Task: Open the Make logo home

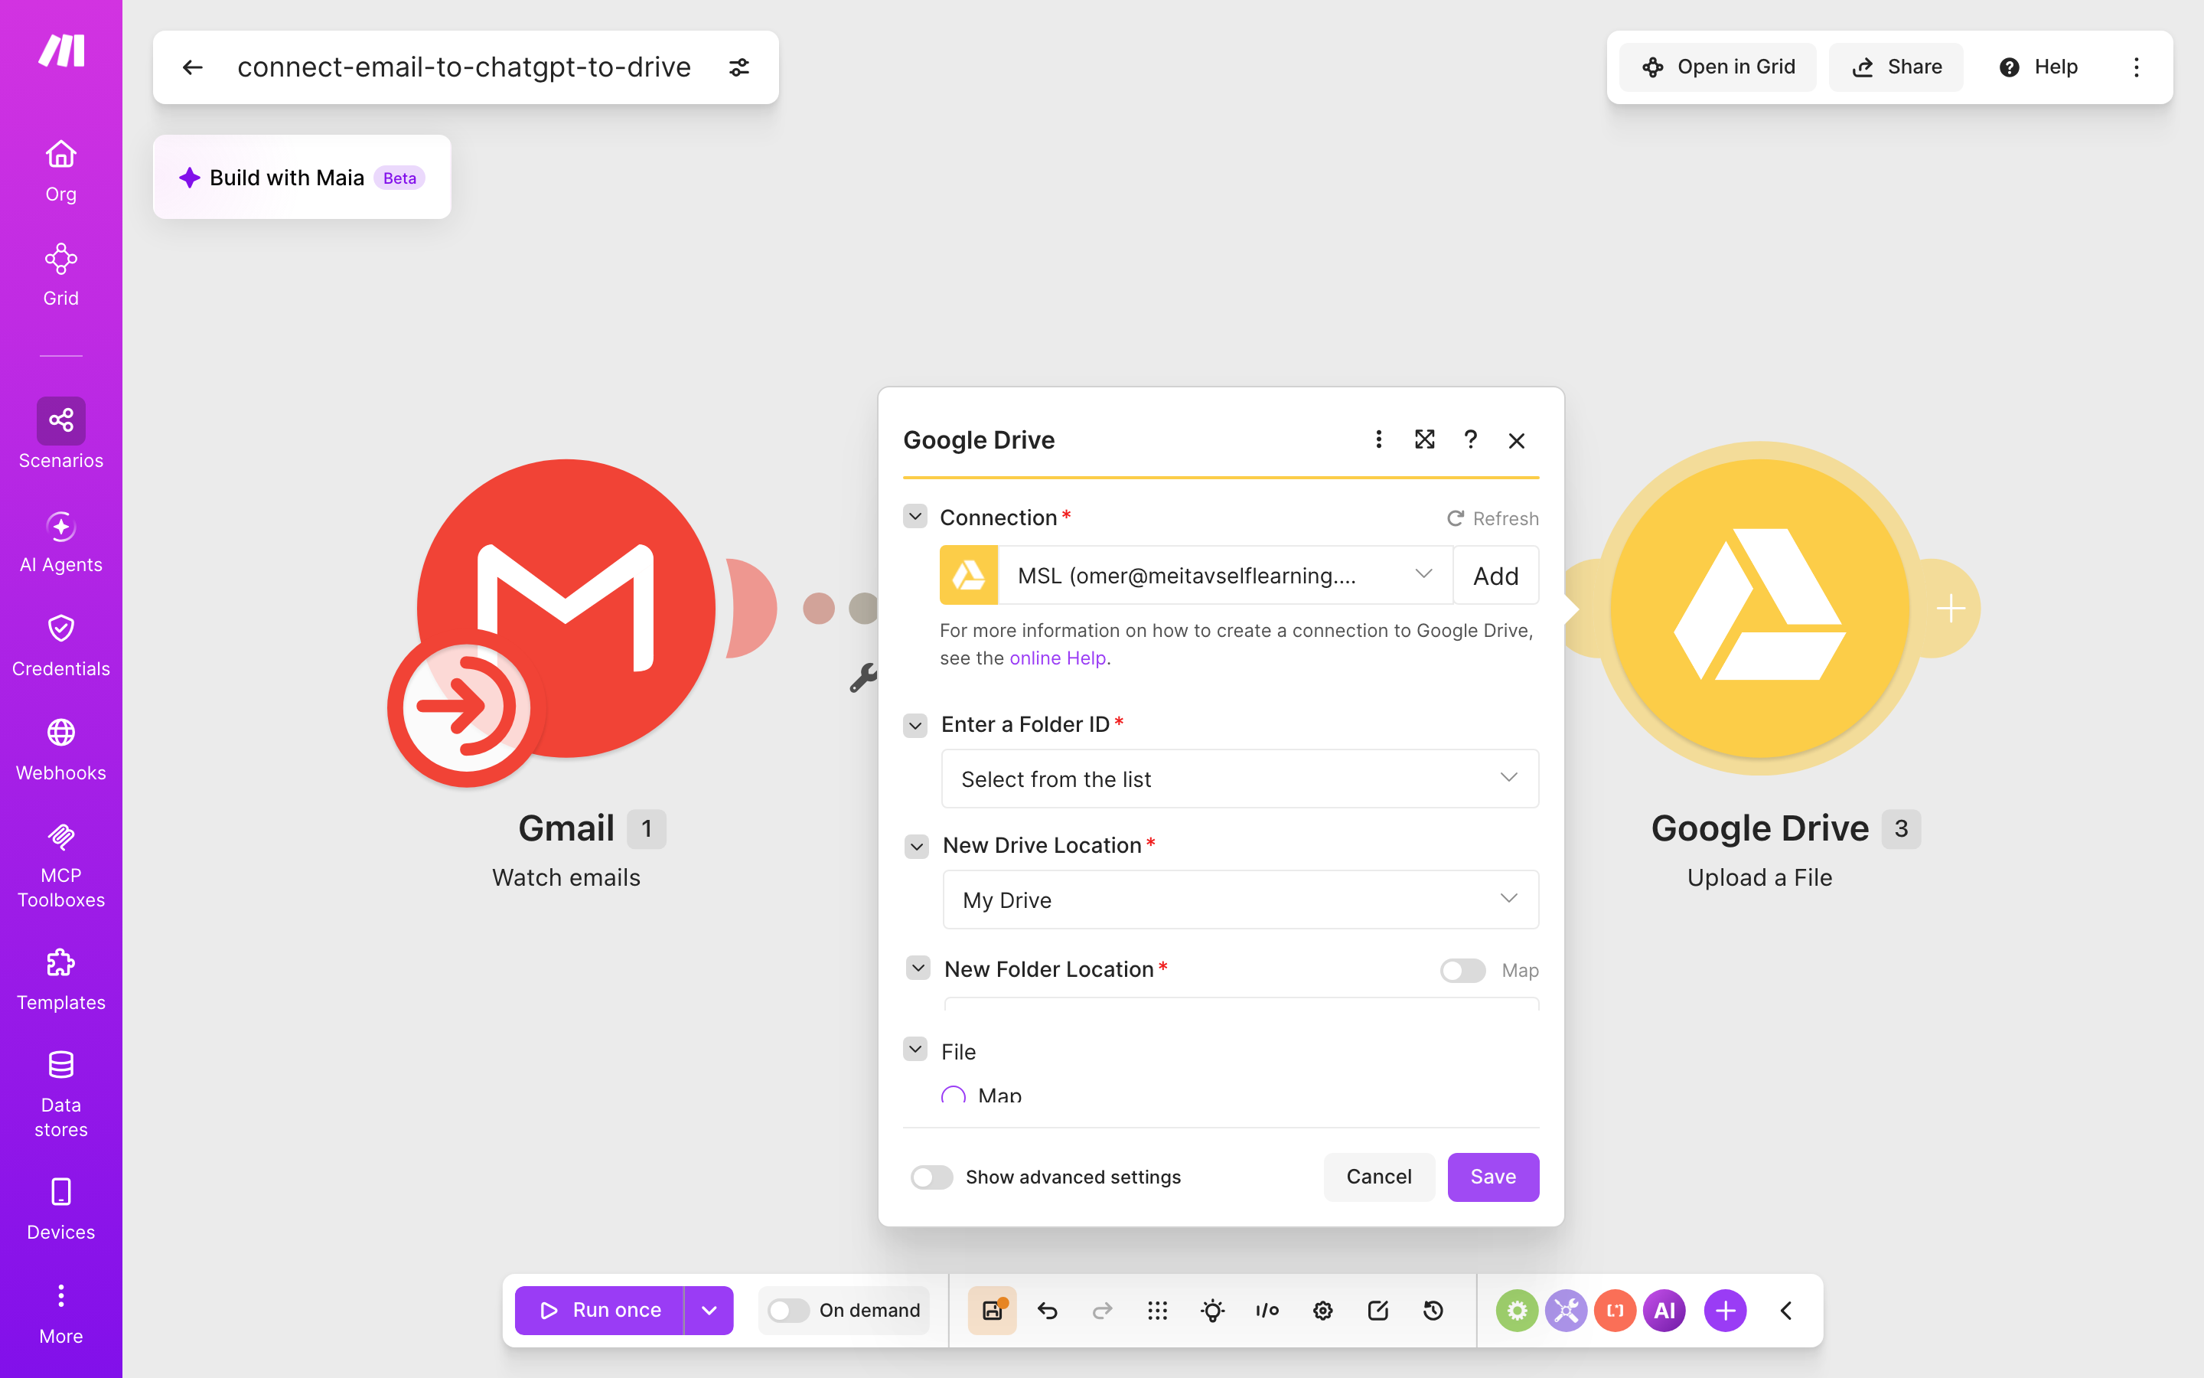Action: (61, 51)
